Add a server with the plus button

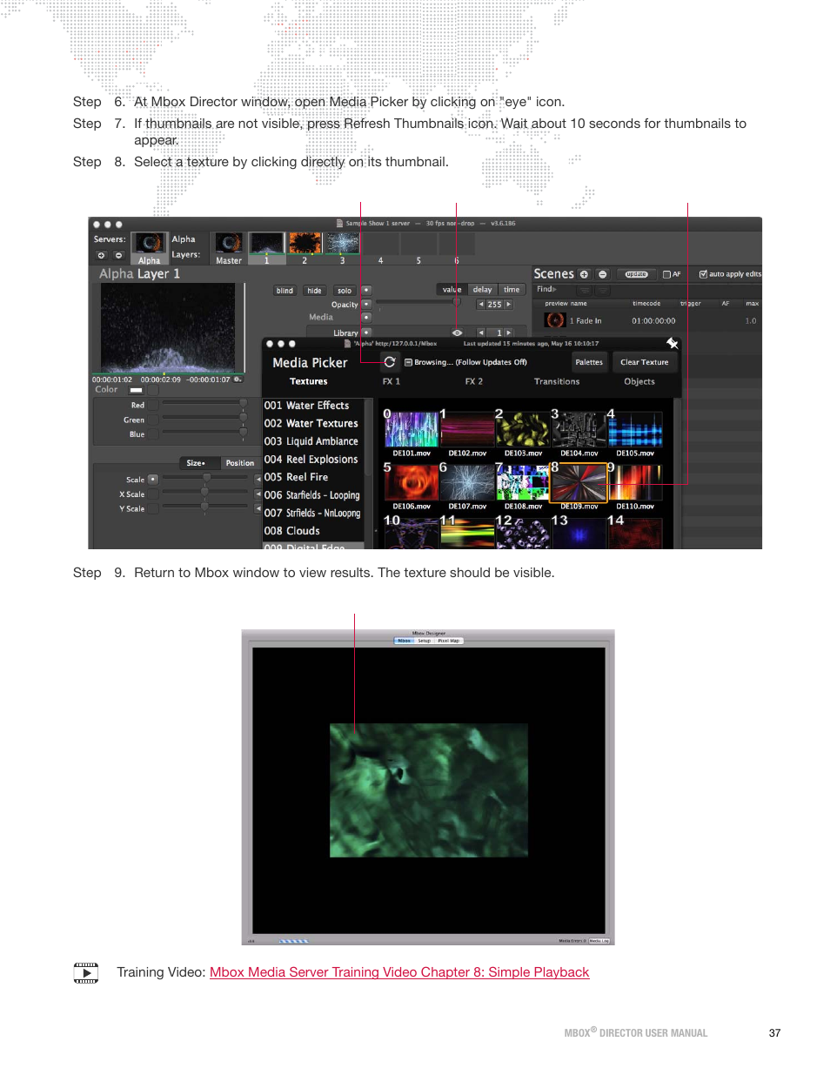[101, 255]
